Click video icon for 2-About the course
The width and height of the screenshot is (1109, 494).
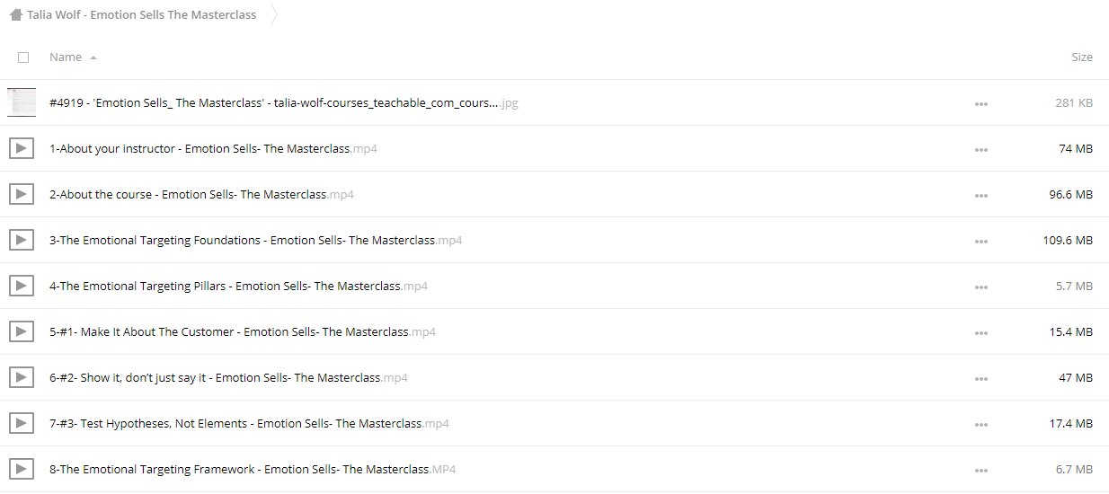(22, 194)
